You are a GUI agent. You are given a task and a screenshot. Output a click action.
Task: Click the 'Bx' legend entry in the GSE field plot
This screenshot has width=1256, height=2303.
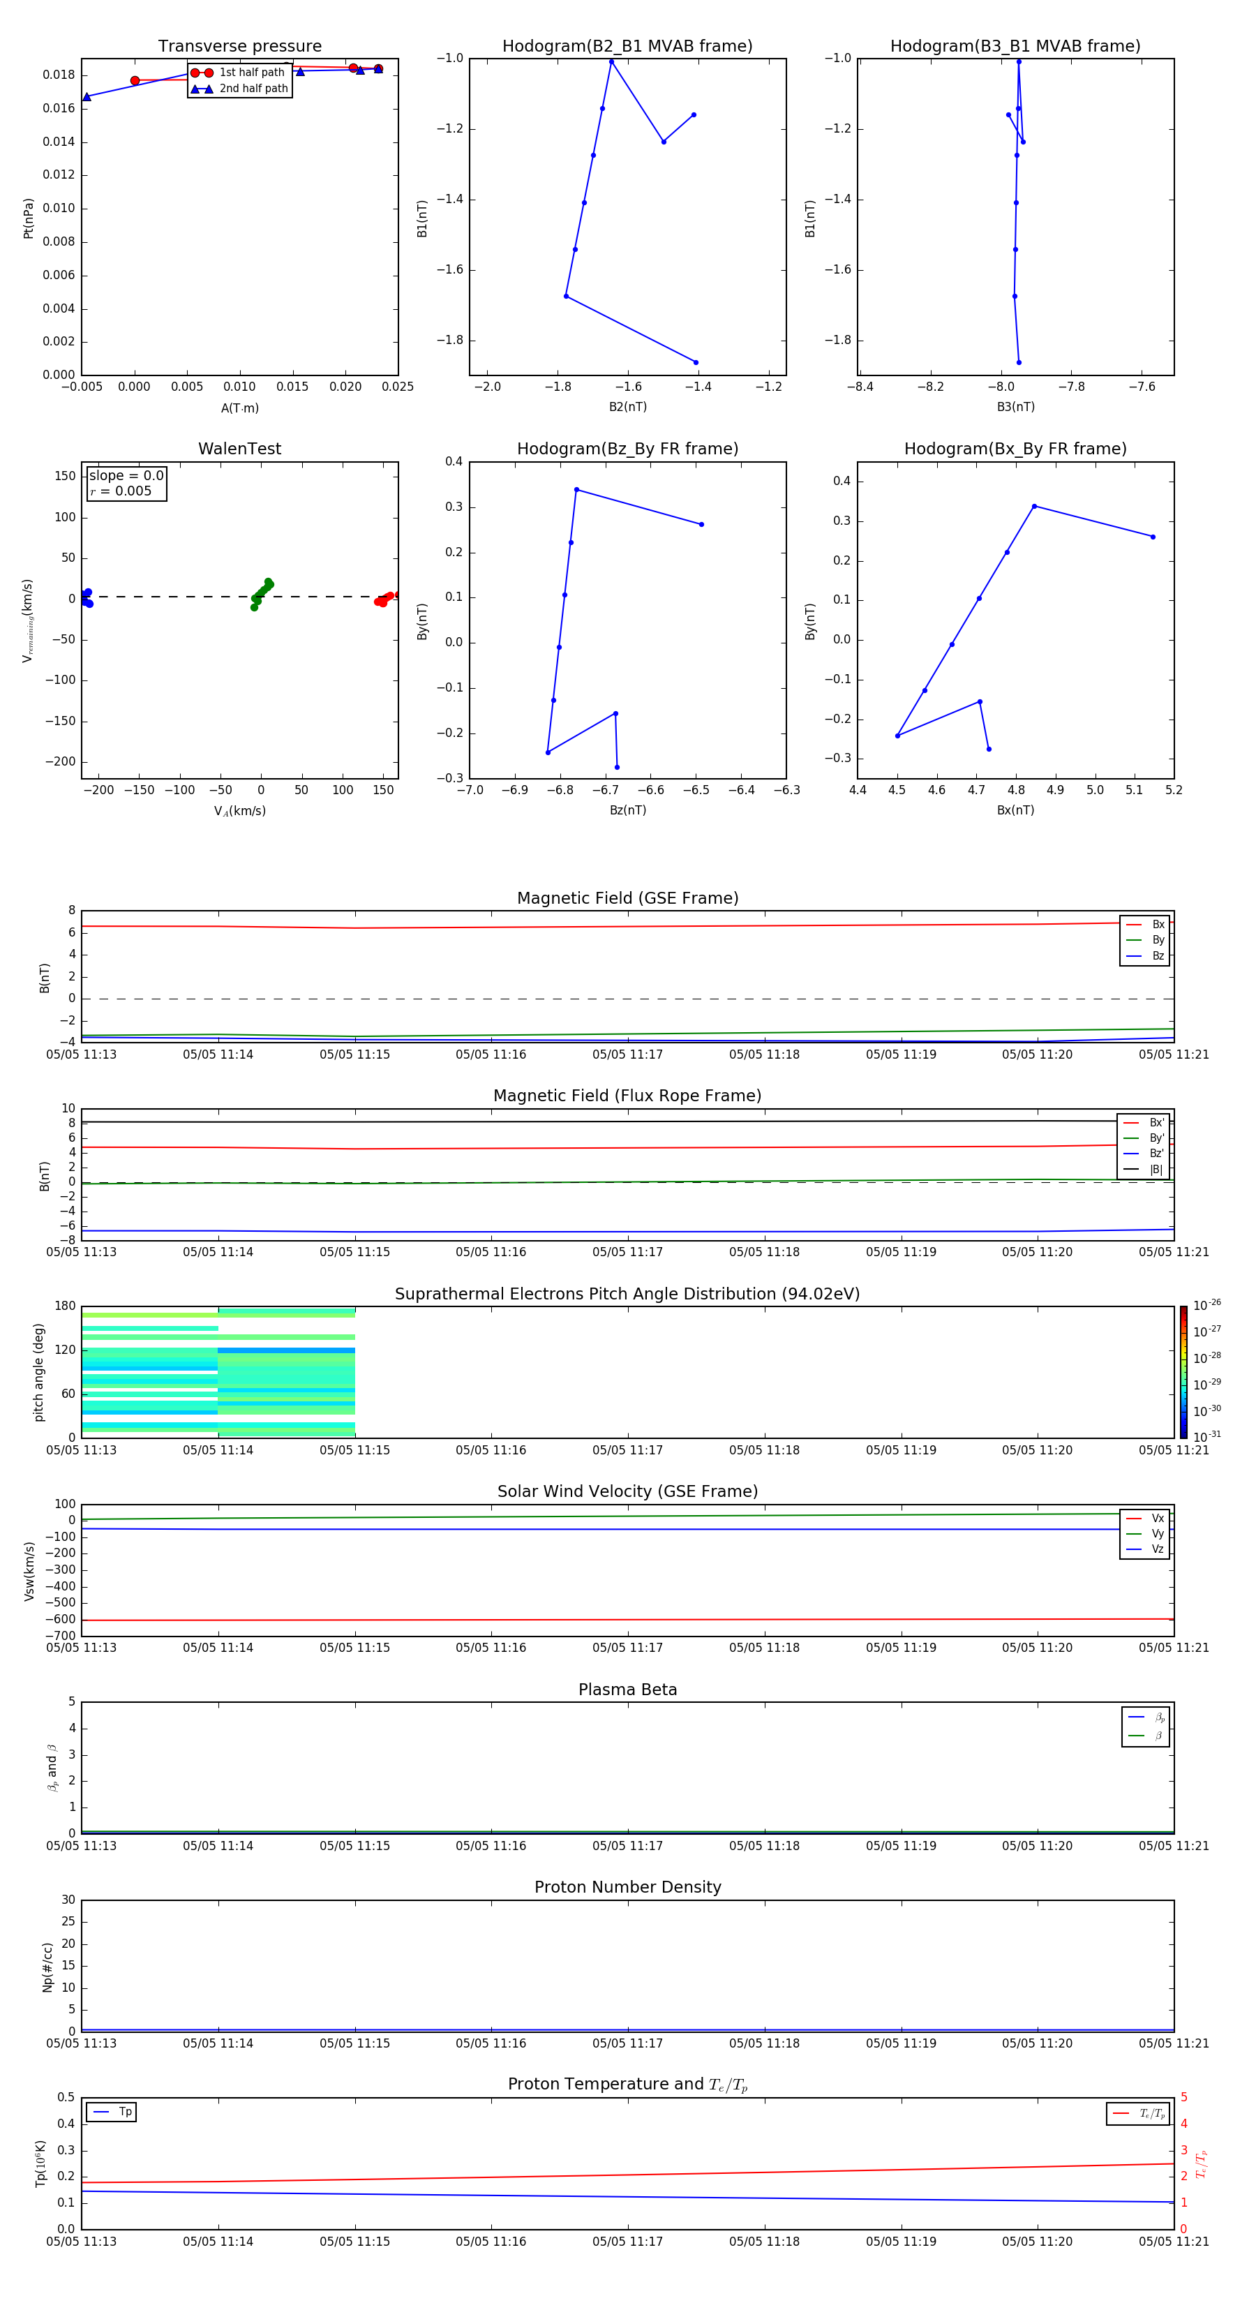tap(1145, 925)
